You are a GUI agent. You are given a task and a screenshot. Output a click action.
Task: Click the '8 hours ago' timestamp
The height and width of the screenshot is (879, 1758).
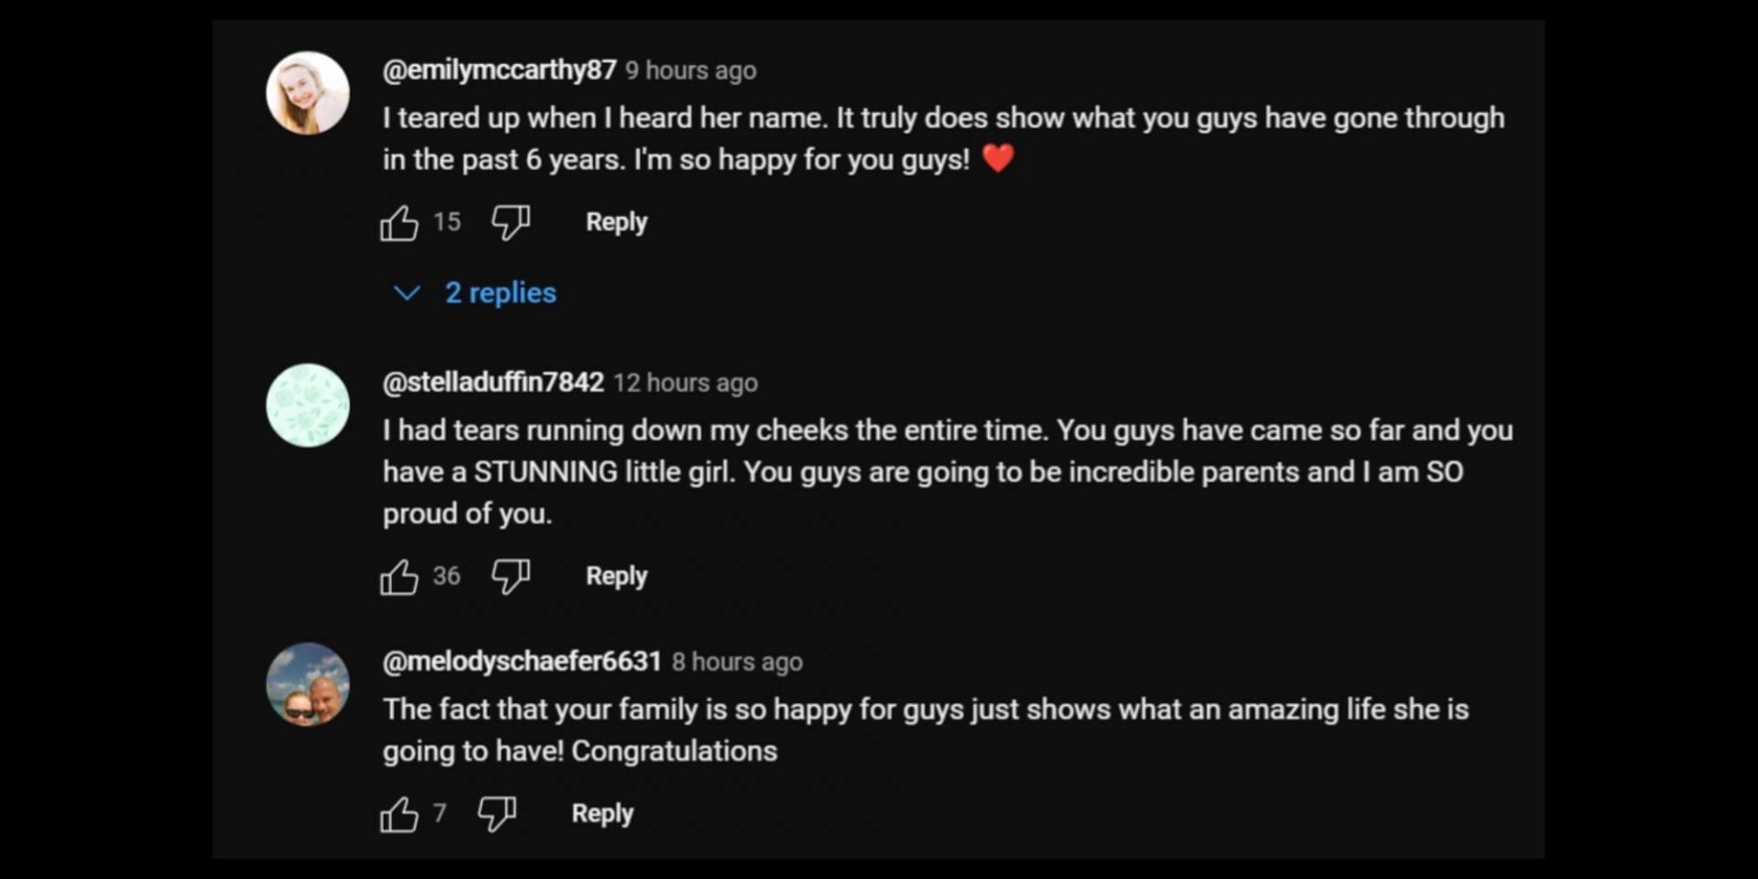pos(737,662)
